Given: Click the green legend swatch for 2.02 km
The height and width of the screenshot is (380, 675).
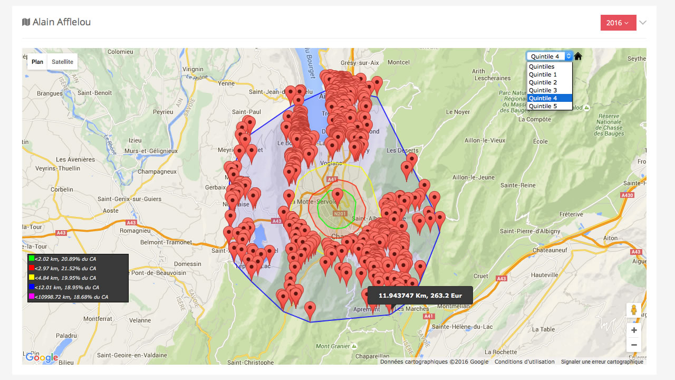Looking at the screenshot, I should [x=32, y=259].
